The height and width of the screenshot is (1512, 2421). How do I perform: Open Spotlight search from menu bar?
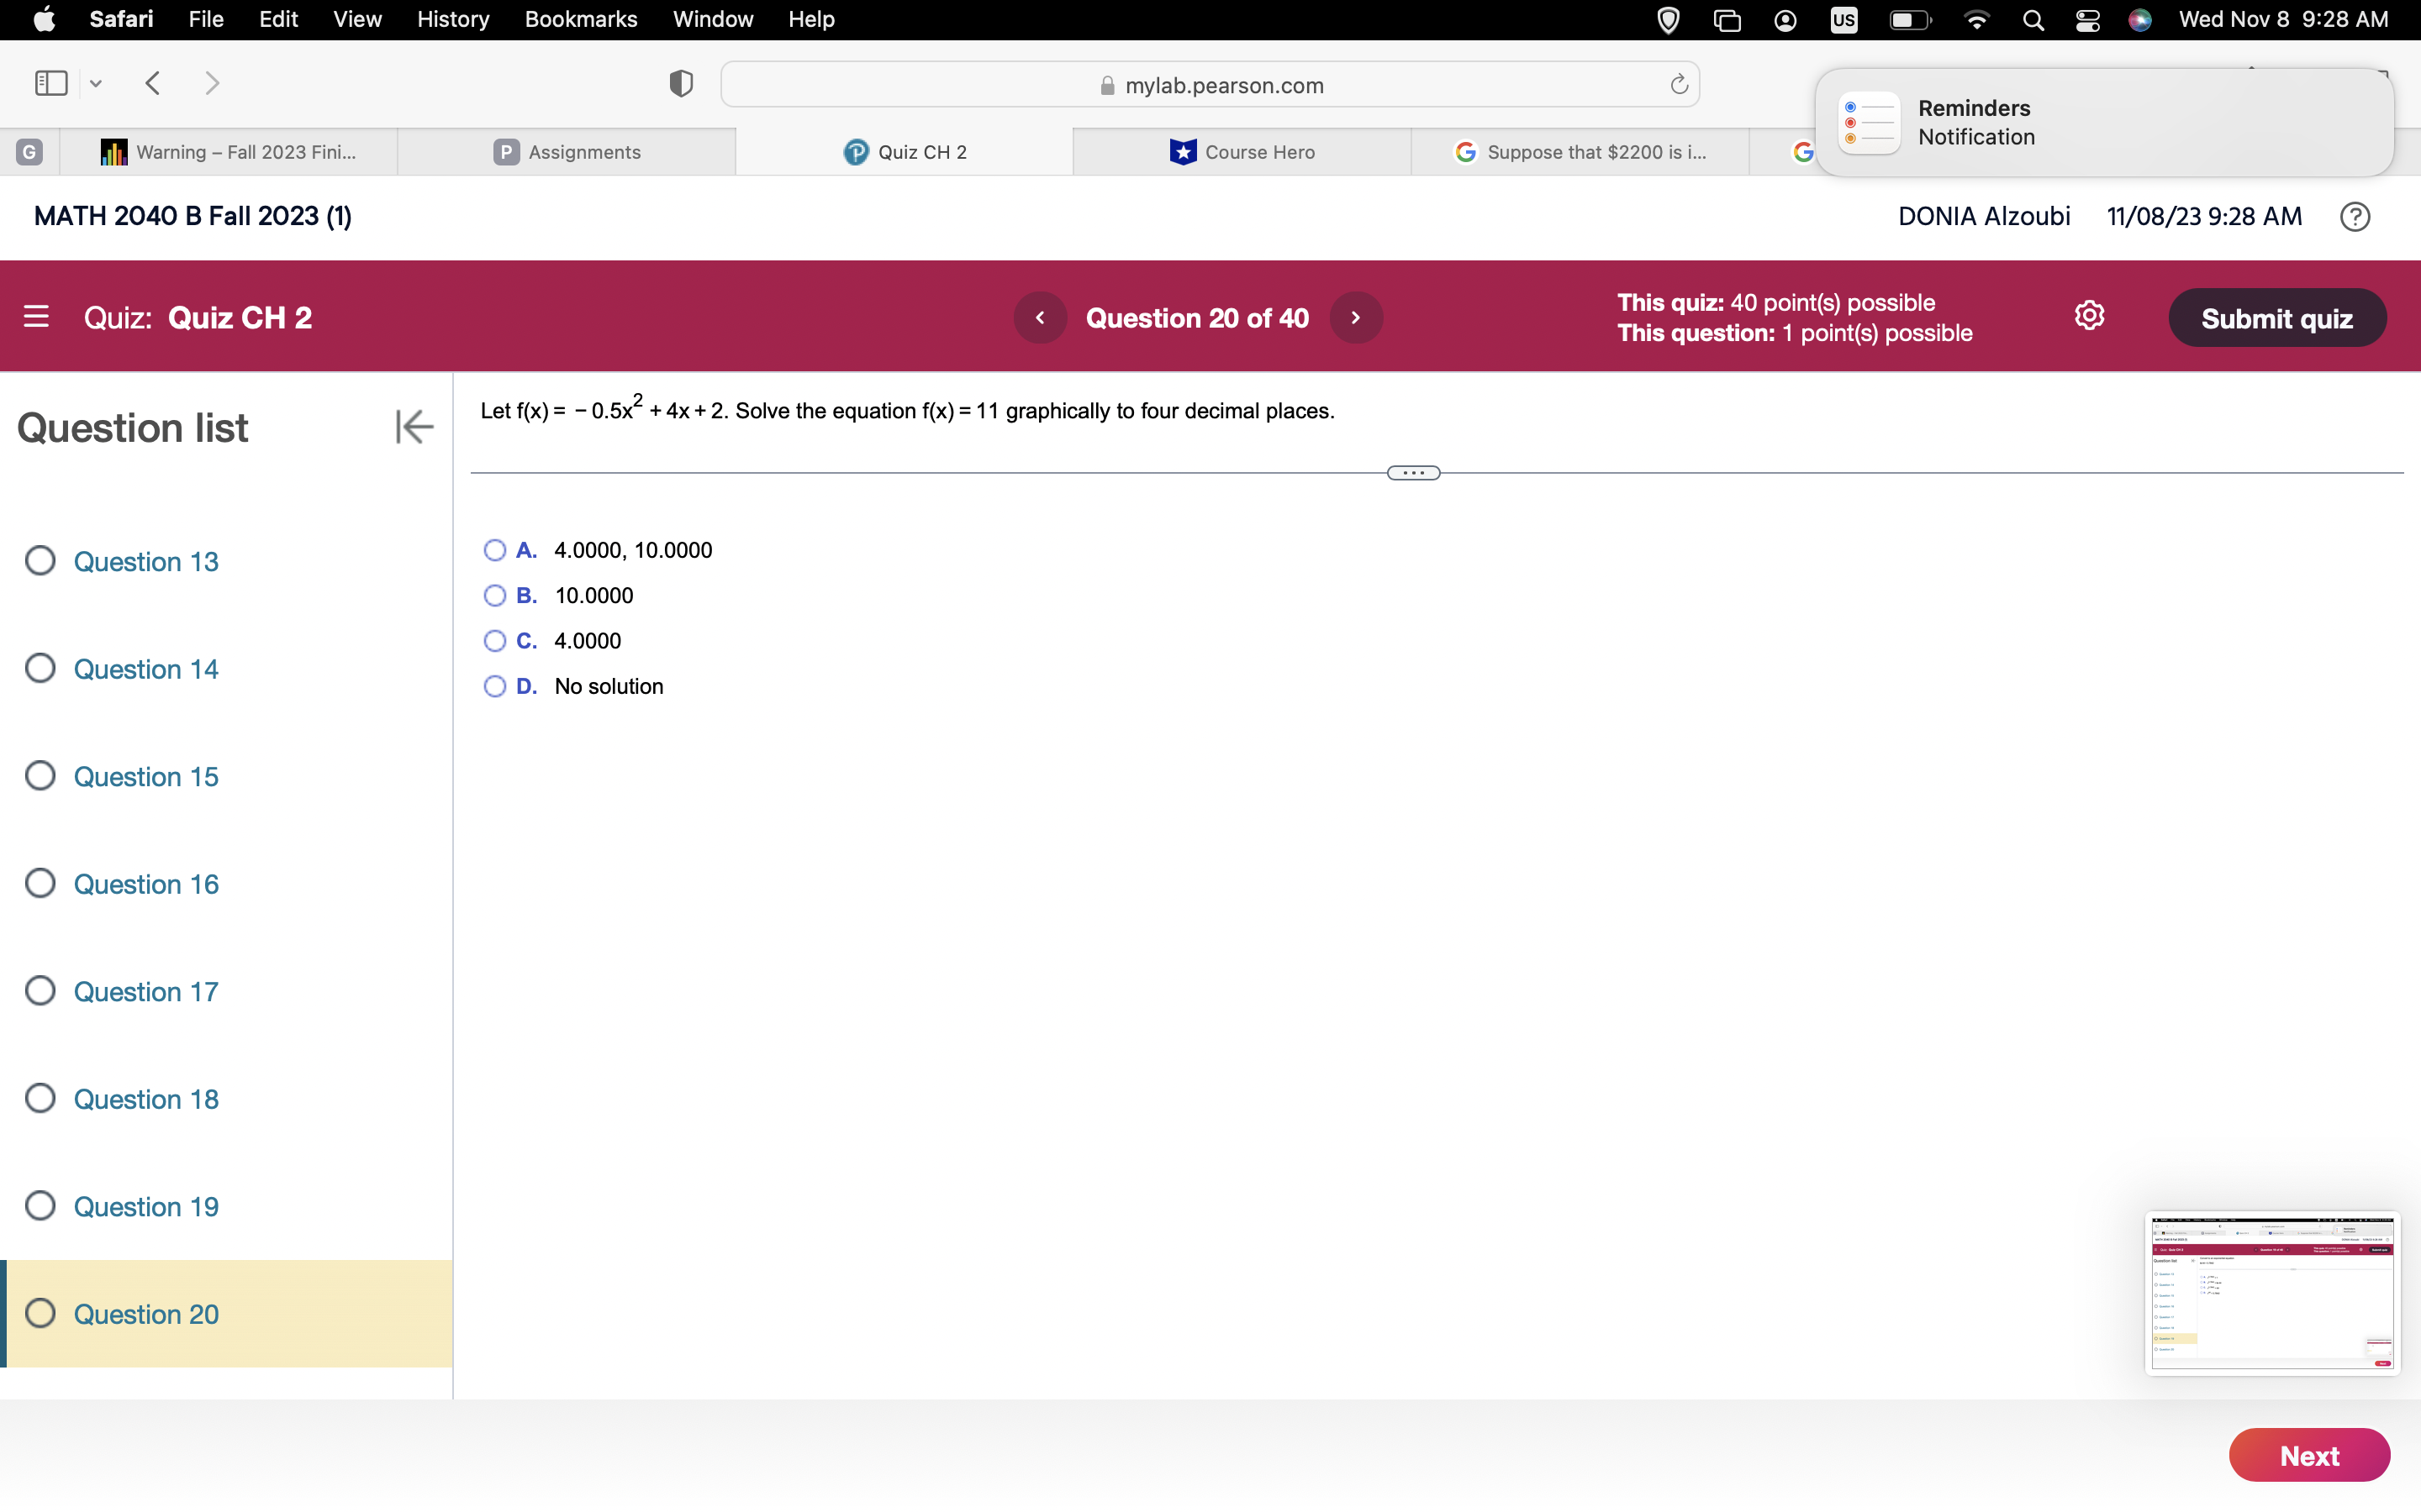pyautogui.click(x=2033, y=19)
